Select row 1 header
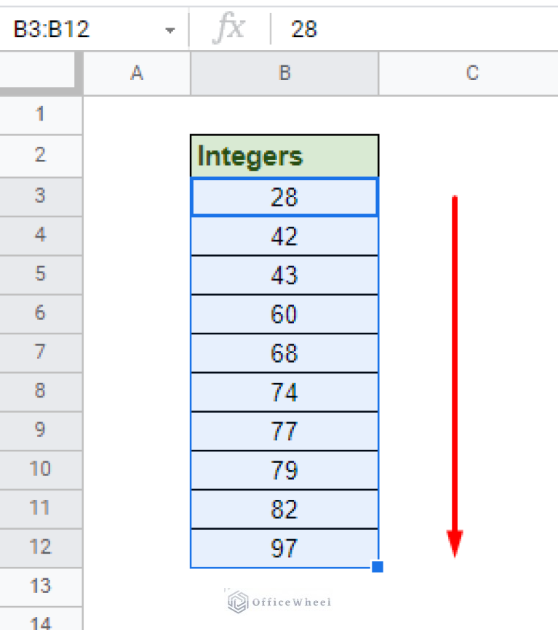The width and height of the screenshot is (558, 630). [x=41, y=115]
